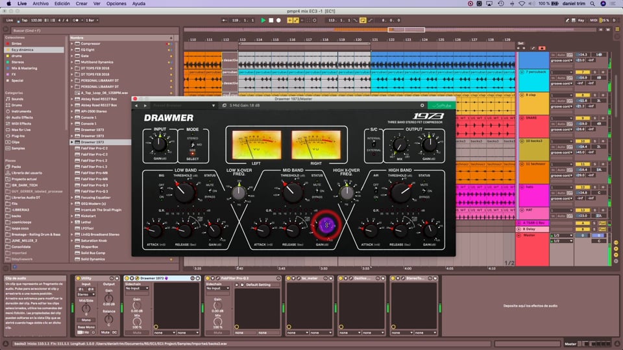This screenshot has width=623, height=350.
Task: Click the yellow plus overdub button
Action: pyautogui.click(x=289, y=20)
